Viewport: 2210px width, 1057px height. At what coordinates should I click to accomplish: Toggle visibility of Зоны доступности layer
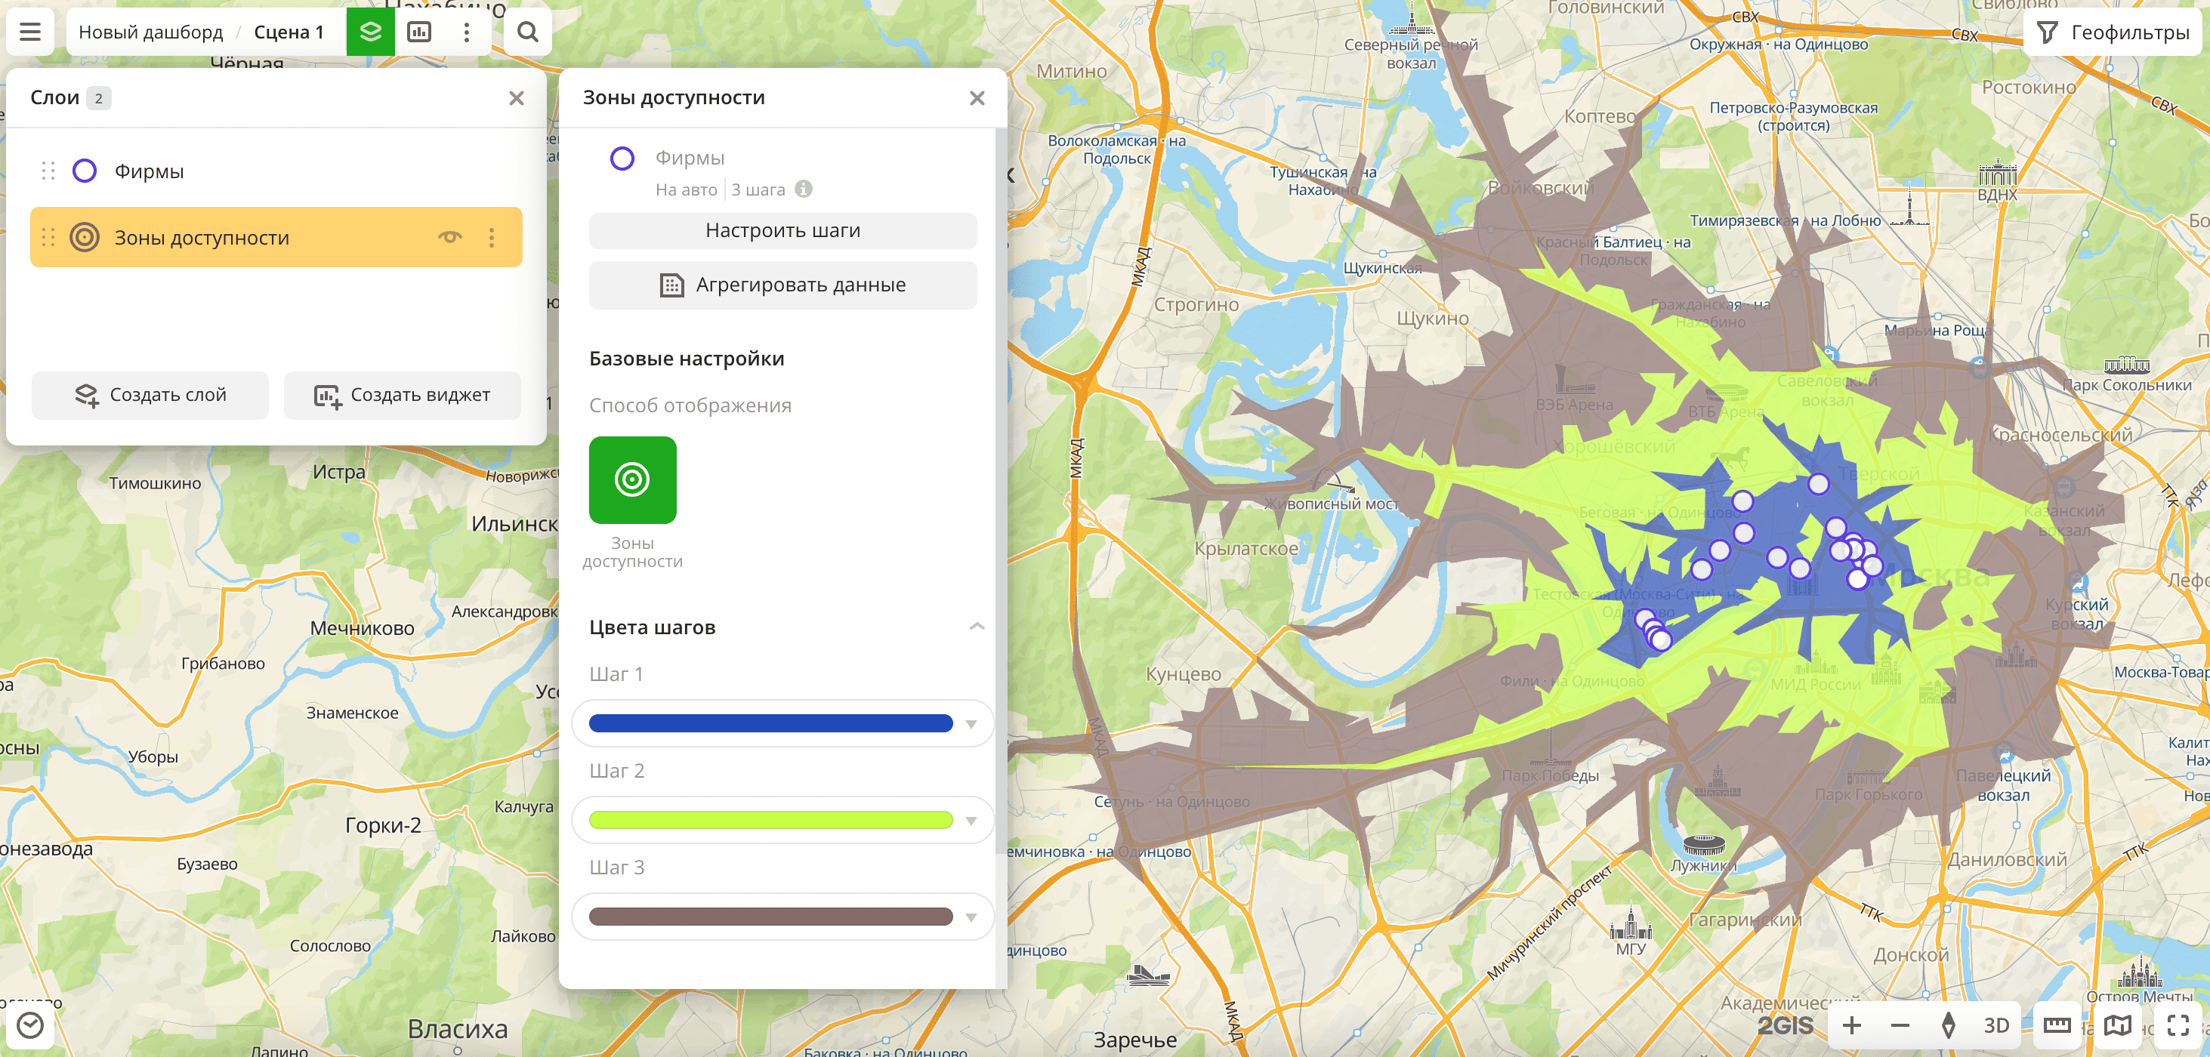[x=449, y=238]
